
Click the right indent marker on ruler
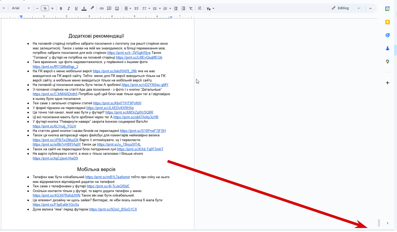coord(171,17)
